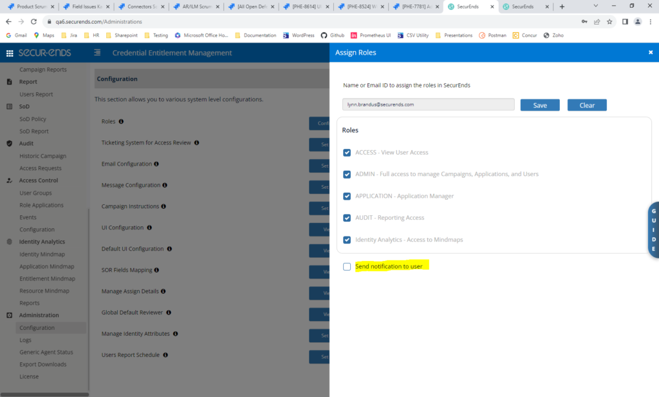Show info for UI Configuration
The image size is (659, 397).
(x=149, y=228)
